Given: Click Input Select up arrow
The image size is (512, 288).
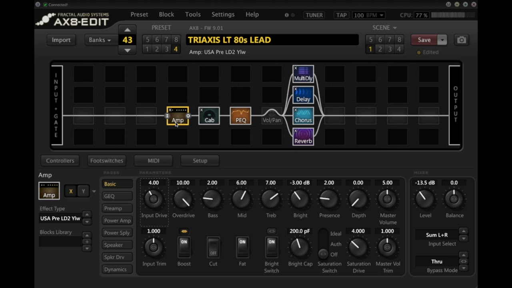Looking at the screenshot, I should click(464, 231).
